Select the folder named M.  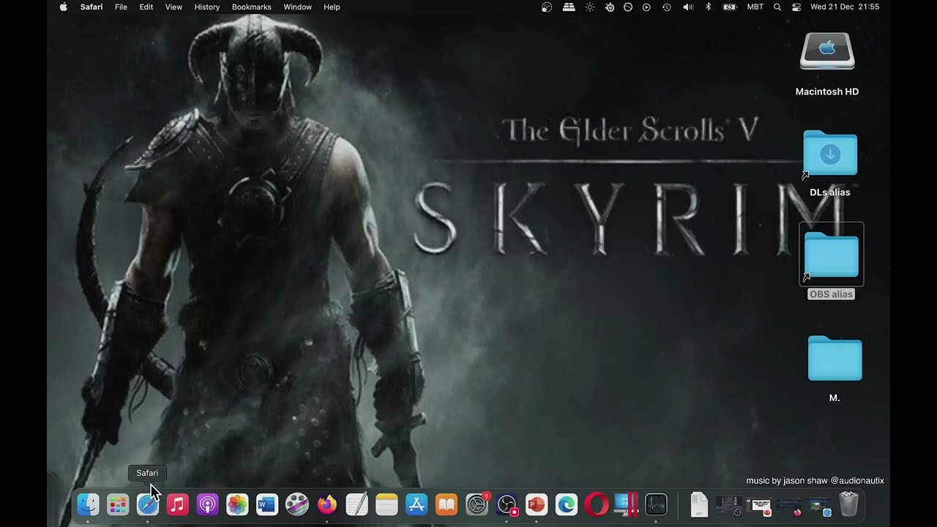(x=835, y=359)
